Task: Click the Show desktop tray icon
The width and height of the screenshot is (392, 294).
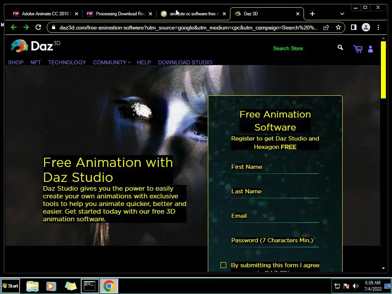Action: 388,286
